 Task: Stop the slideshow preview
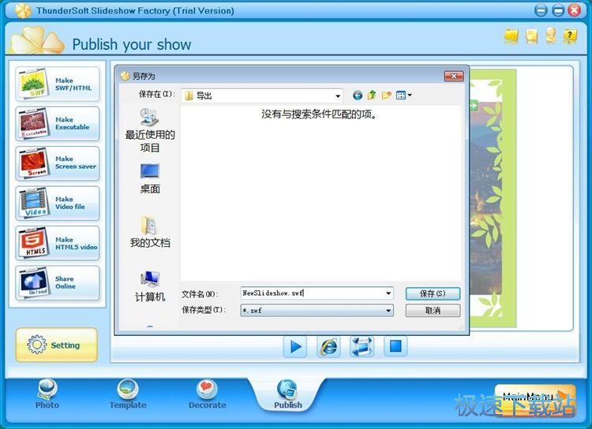click(x=395, y=346)
